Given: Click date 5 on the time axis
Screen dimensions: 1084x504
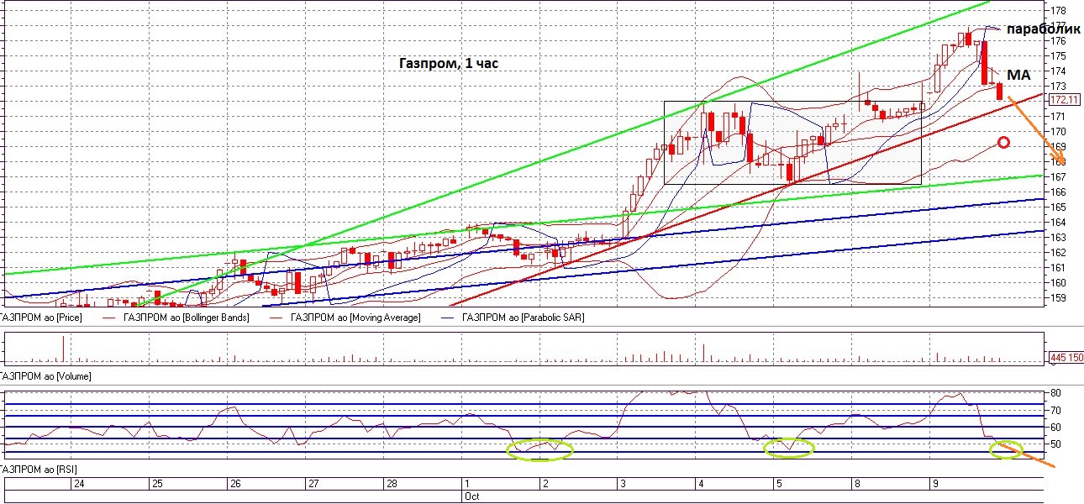Looking at the screenshot, I should tap(778, 484).
